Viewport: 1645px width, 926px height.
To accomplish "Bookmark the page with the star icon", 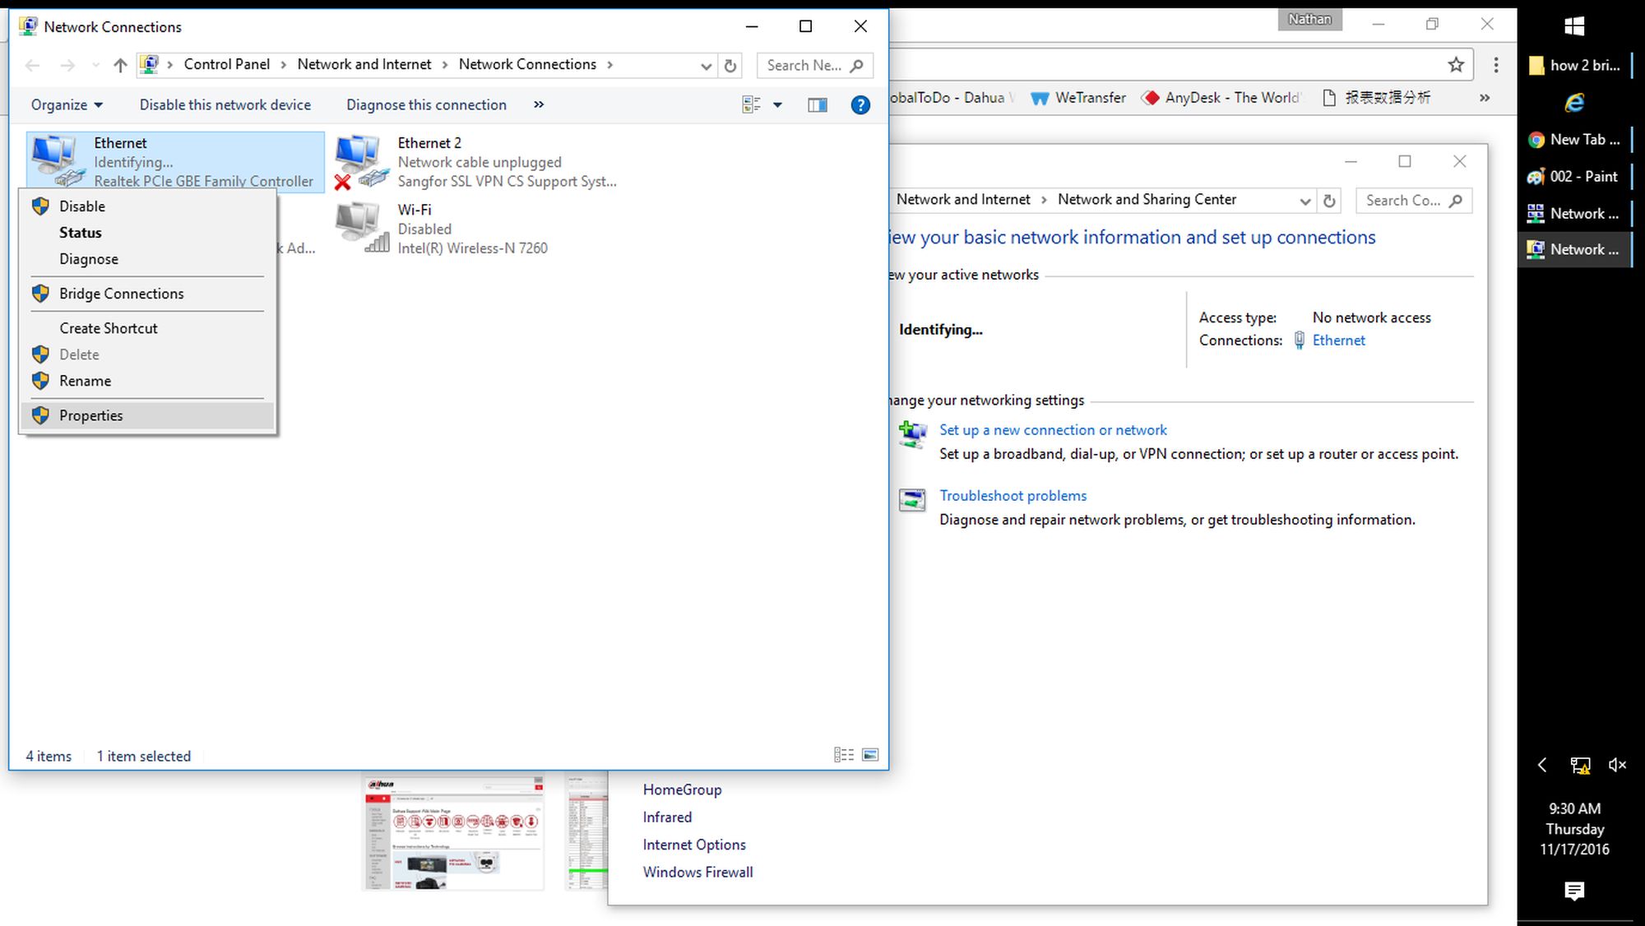I will pyautogui.click(x=1456, y=65).
